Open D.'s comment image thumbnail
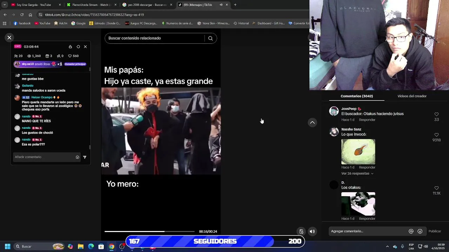 click(358, 204)
